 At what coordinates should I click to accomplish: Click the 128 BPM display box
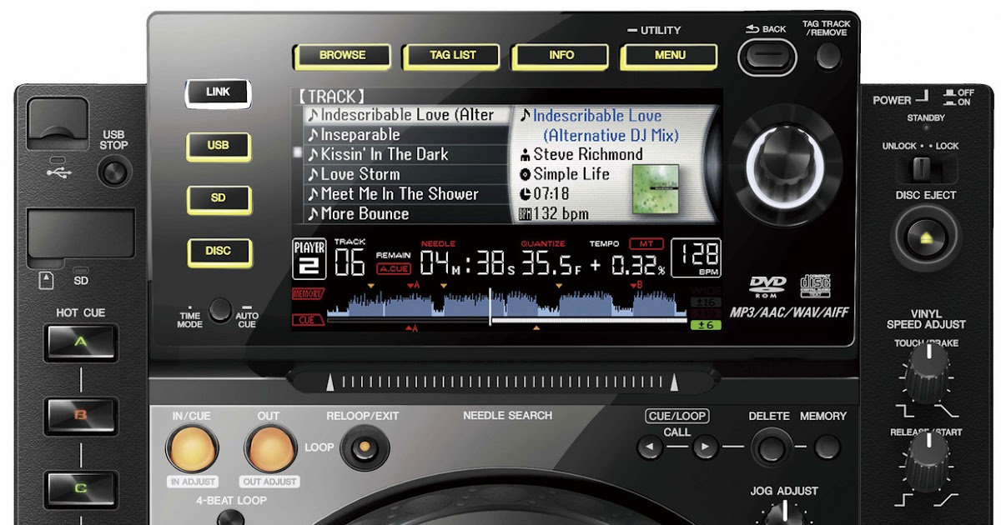pos(697,259)
